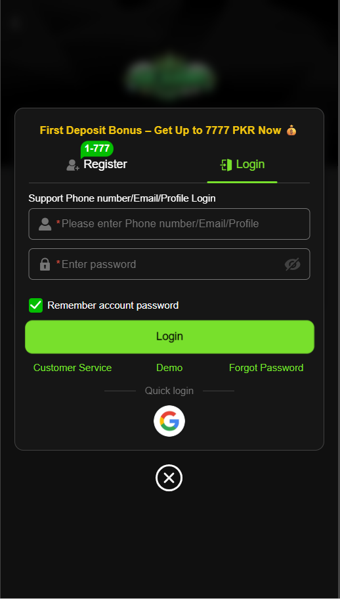Image resolution: width=340 pixels, height=599 pixels.
Task: Click the padlock icon in password field
Action: click(x=45, y=264)
